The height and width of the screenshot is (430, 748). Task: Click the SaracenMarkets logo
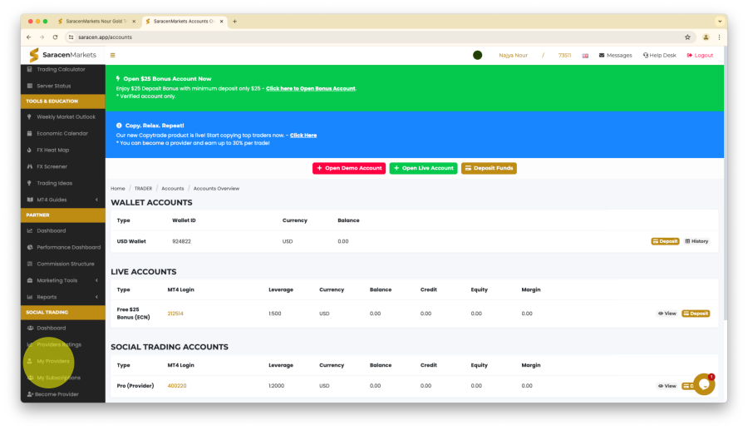click(x=62, y=55)
